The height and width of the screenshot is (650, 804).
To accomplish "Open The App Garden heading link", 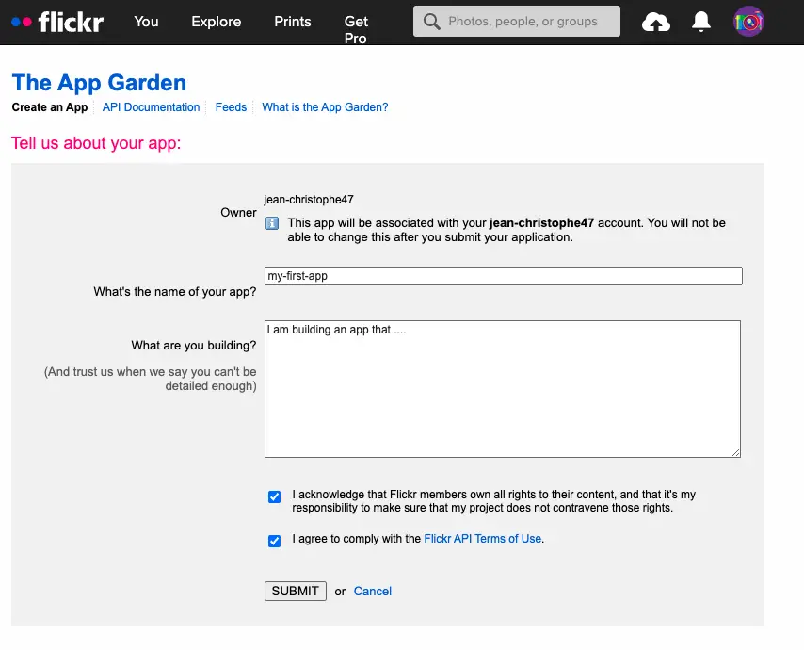I will (99, 83).
